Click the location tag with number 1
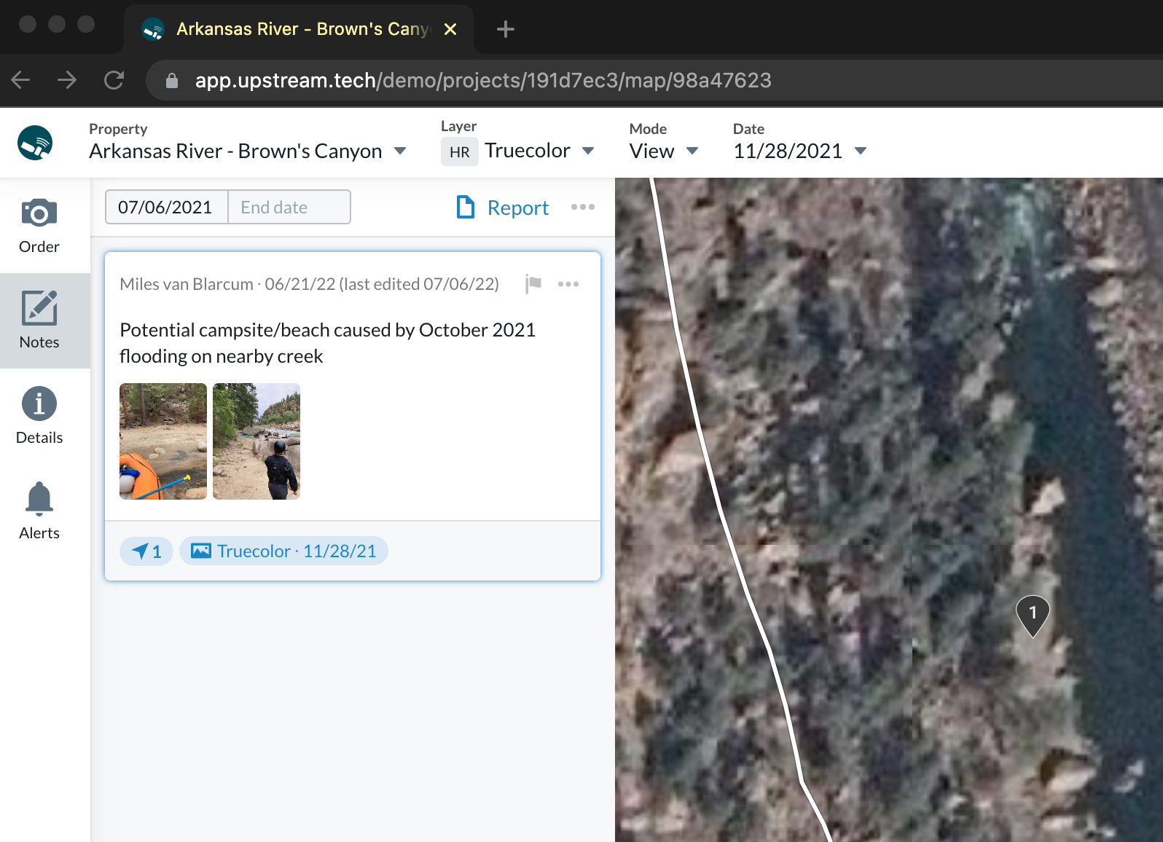 click(146, 551)
